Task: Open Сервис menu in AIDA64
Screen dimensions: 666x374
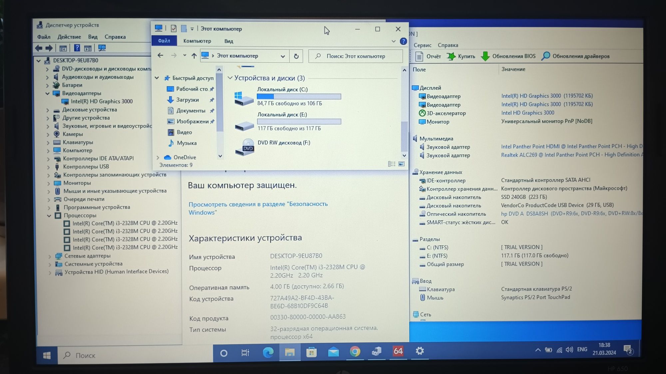Action: (422, 45)
